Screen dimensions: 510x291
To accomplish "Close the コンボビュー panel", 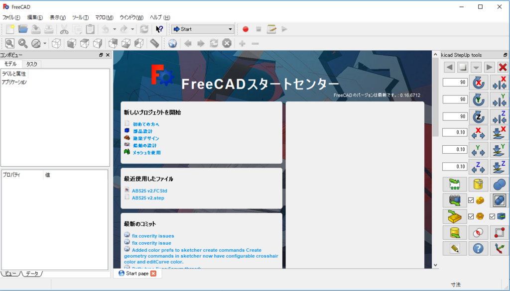I will [108, 55].
